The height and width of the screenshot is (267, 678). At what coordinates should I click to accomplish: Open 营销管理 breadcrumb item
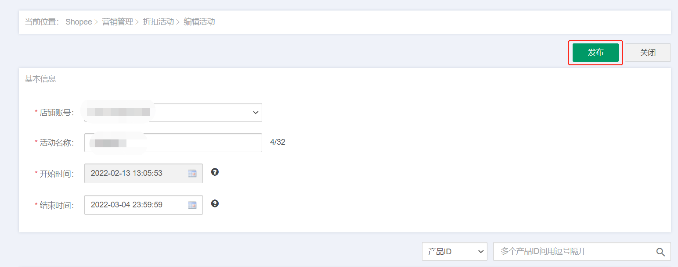[x=118, y=22]
